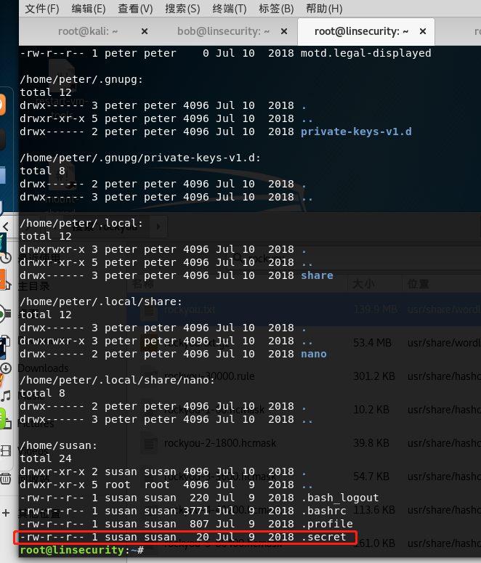Click the 301.2 KB size cell
The image size is (481, 563).
click(x=374, y=376)
